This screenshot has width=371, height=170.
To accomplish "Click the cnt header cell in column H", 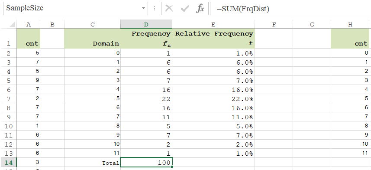I will click(x=350, y=39).
